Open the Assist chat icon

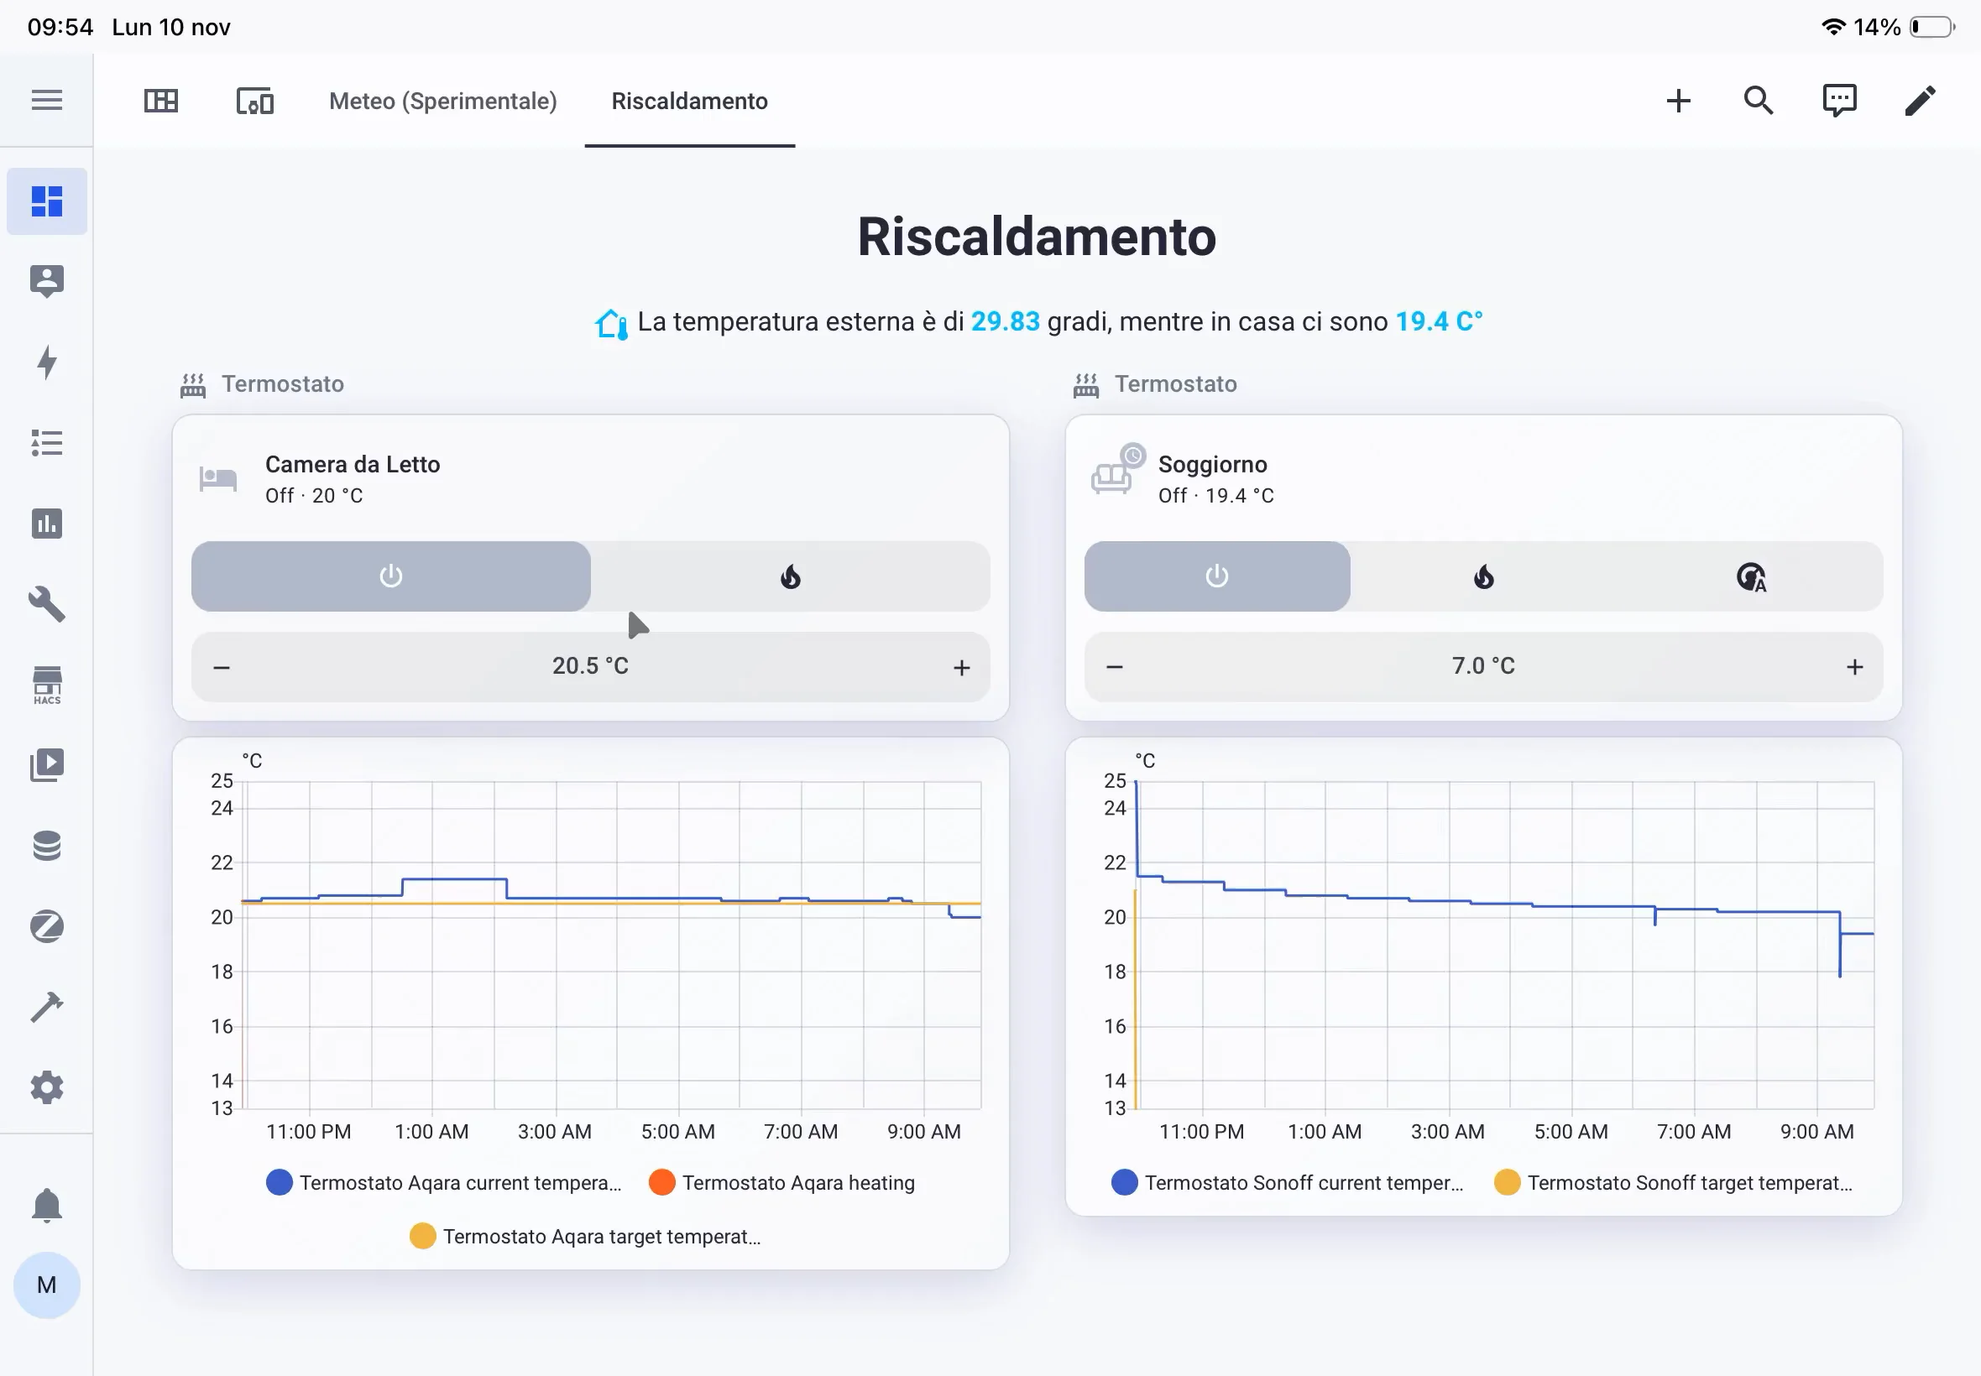pos(1838,101)
